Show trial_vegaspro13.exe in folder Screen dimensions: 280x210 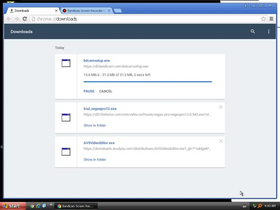coord(95,125)
